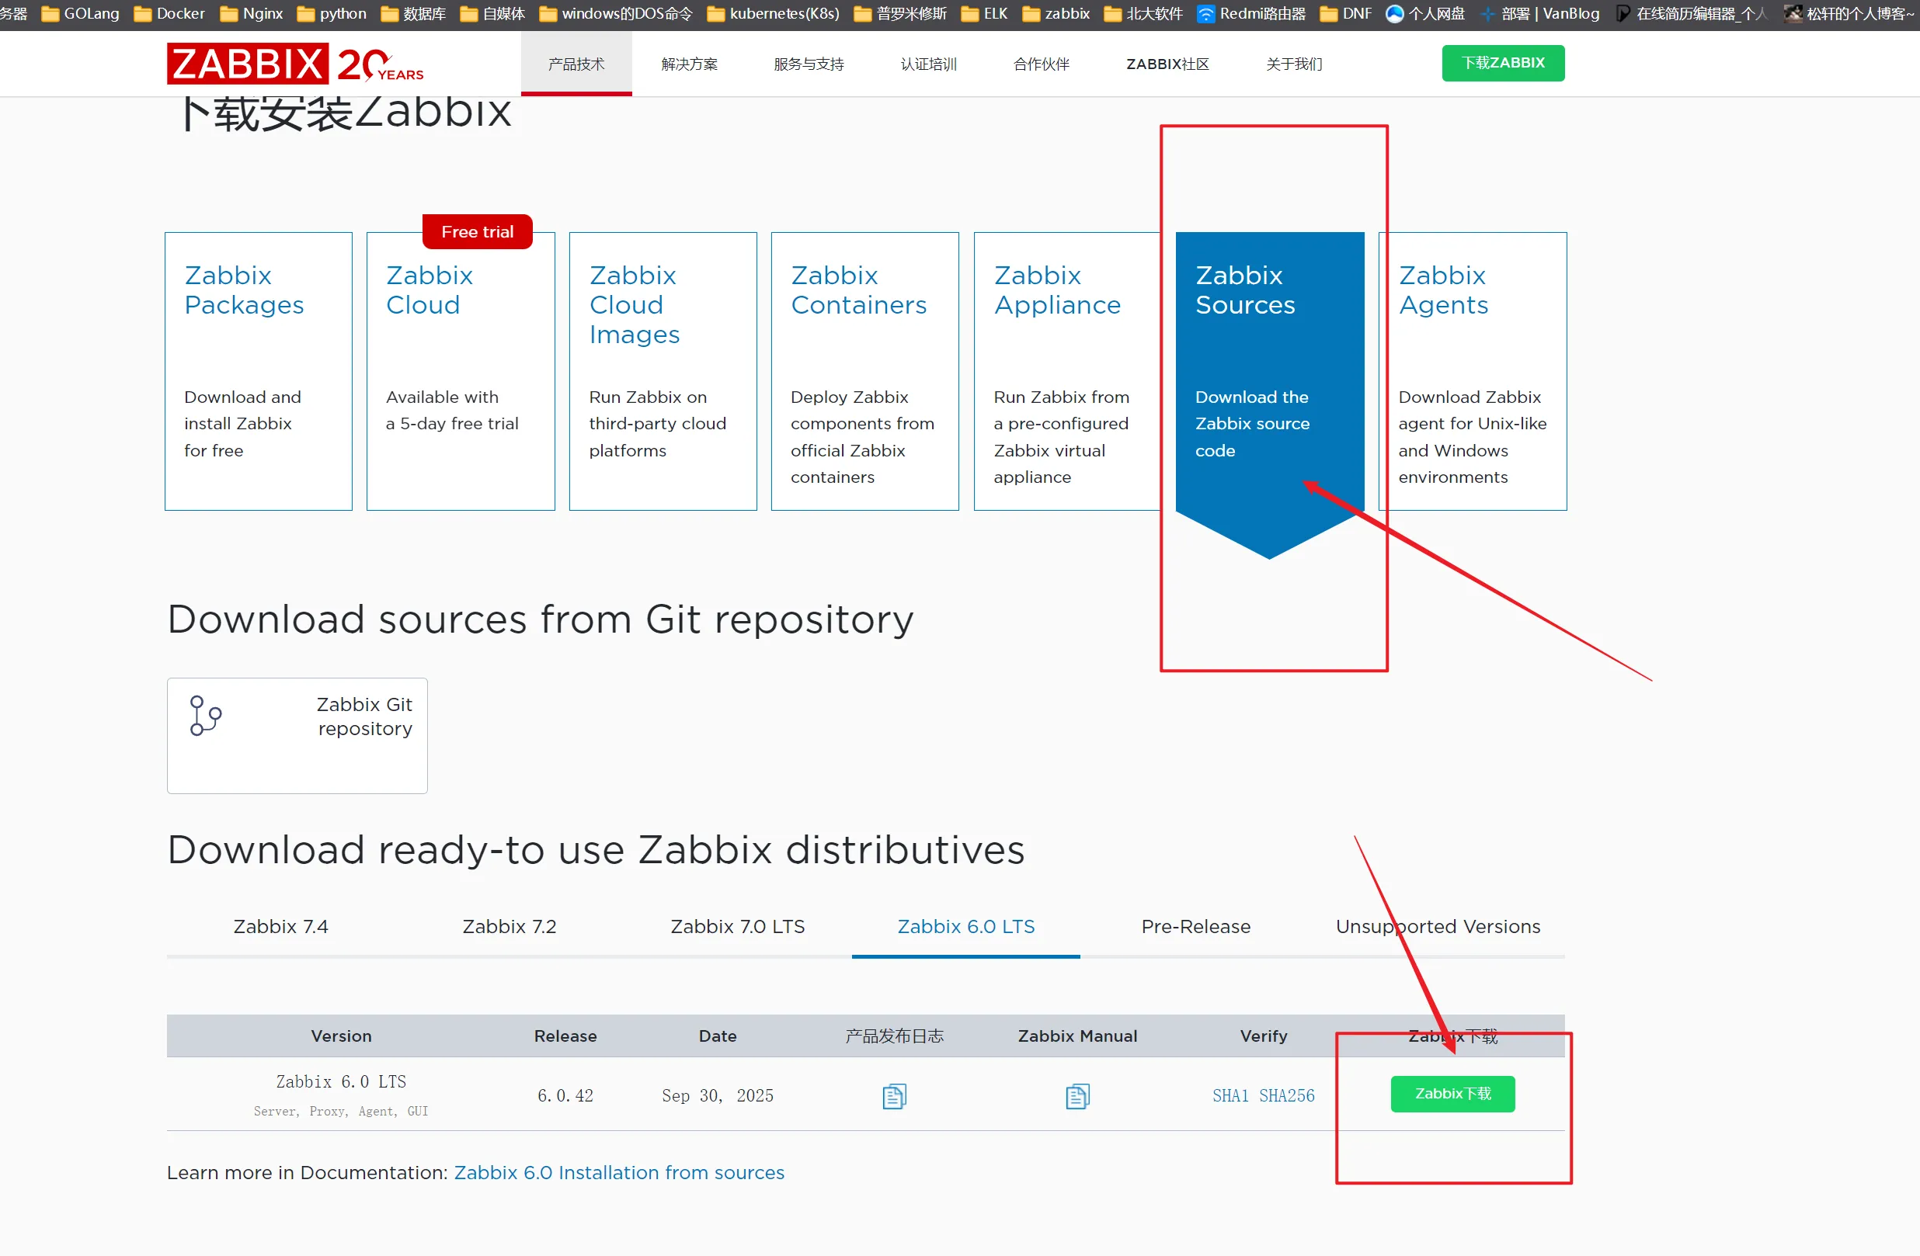Open Zabbix 6.0 Installation from sources link
Viewport: 1920px width, 1256px height.
click(x=619, y=1172)
